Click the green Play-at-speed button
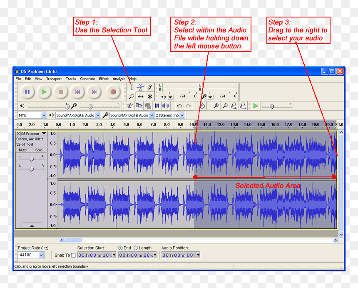This screenshot has height=288, width=358. point(256,106)
